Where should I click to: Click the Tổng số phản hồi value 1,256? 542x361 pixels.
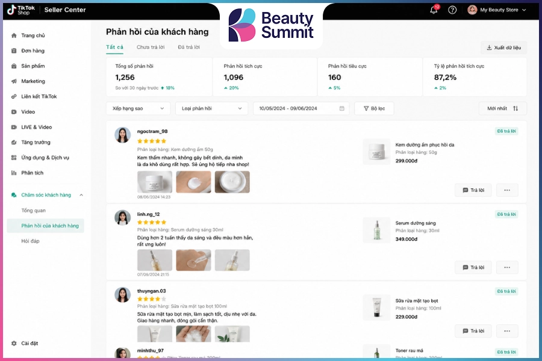pos(125,78)
